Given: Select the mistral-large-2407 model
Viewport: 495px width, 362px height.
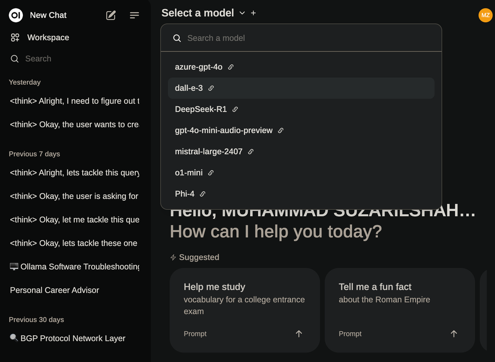Looking at the screenshot, I should (x=301, y=152).
